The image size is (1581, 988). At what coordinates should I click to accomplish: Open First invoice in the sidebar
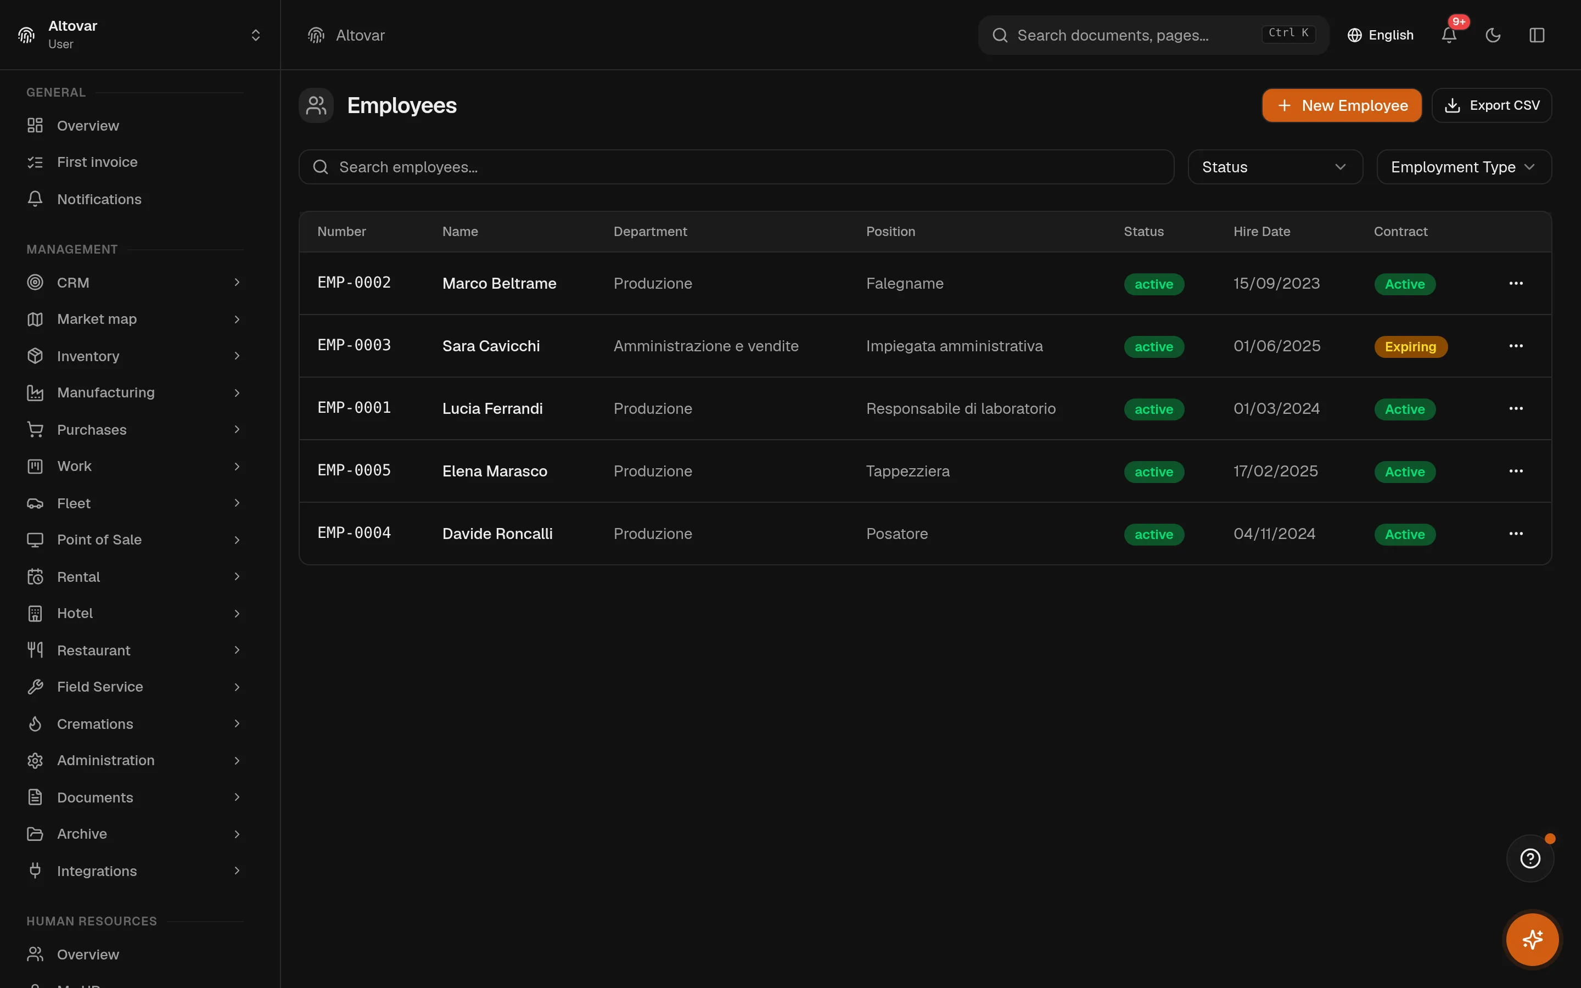tap(135, 162)
